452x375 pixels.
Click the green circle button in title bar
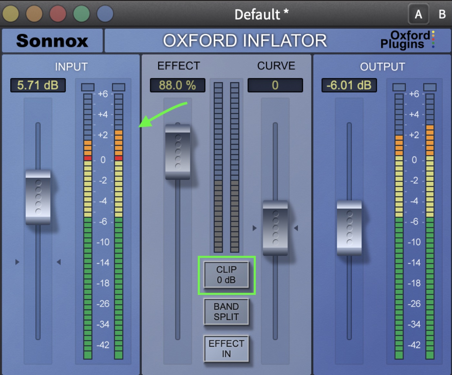pyautogui.click(x=81, y=14)
